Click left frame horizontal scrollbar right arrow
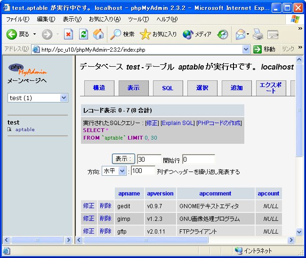306x258 pixels. tap(68, 240)
